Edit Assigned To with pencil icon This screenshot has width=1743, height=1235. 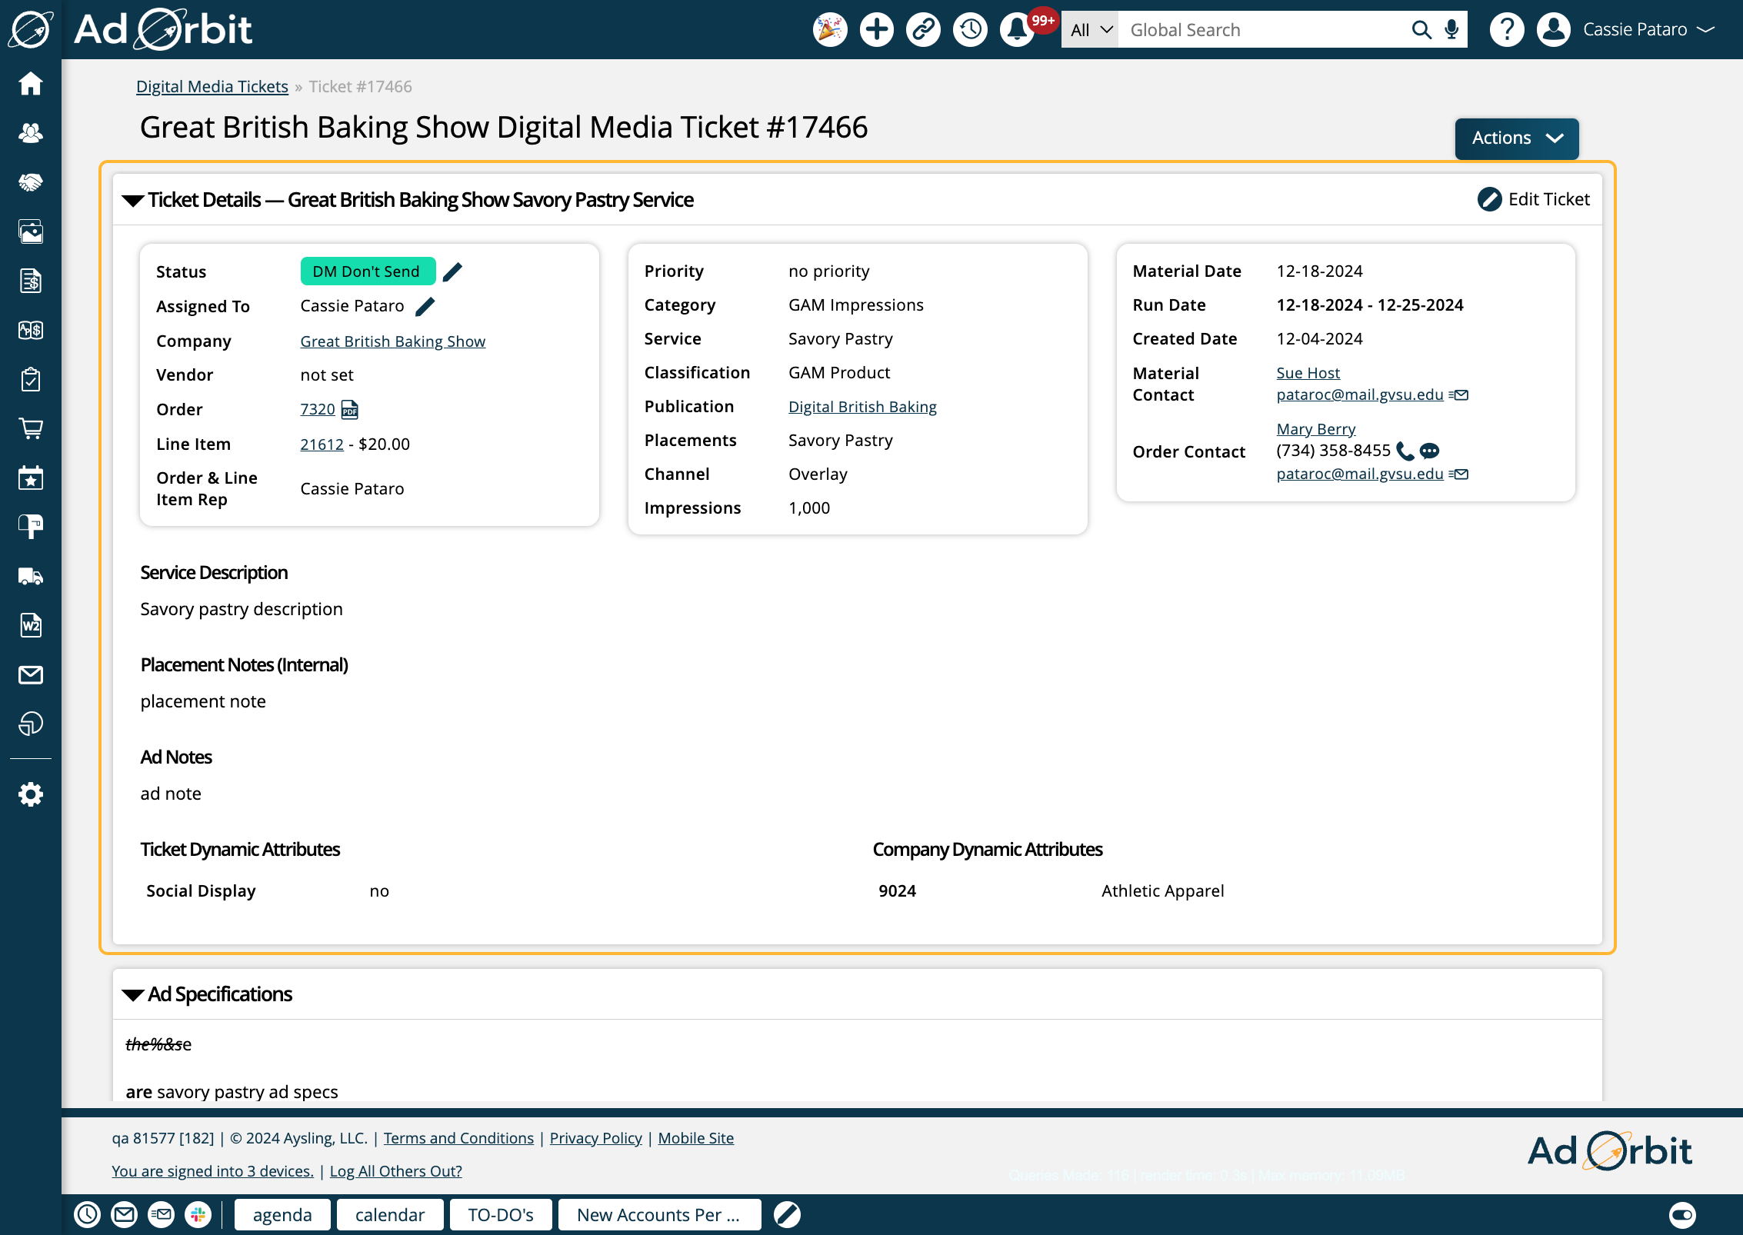pos(425,306)
